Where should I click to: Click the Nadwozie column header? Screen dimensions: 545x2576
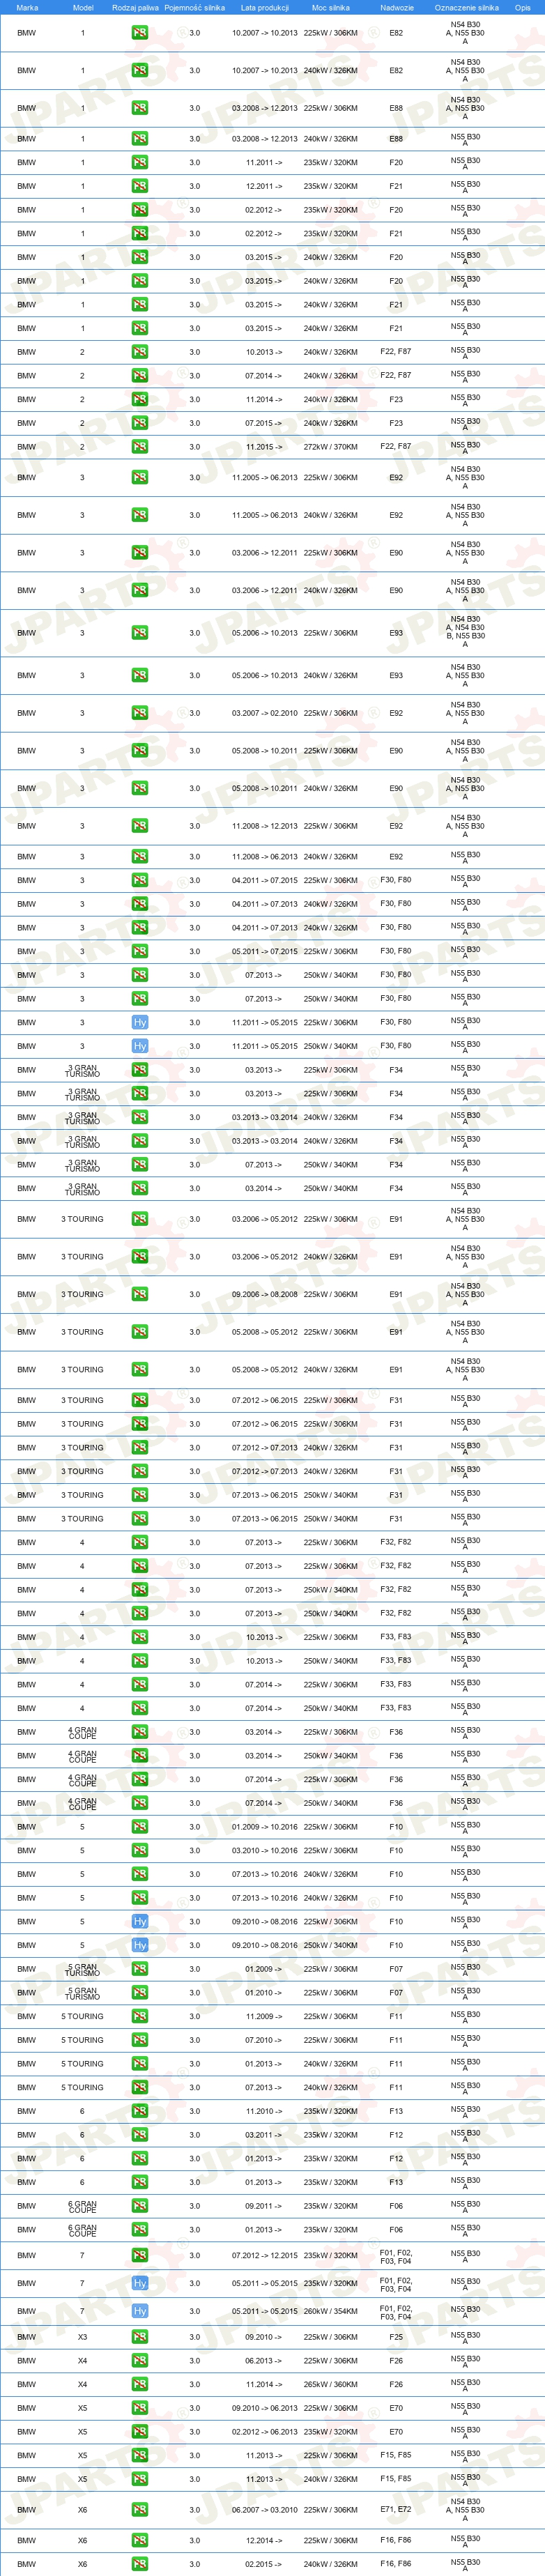point(397,7)
